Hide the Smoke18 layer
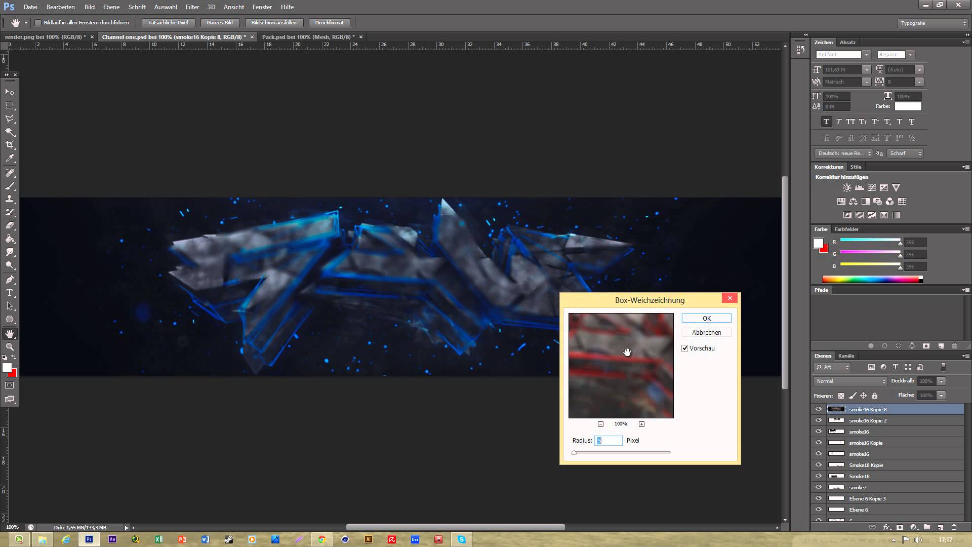Viewport: 972px width, 547px height. 819,476
